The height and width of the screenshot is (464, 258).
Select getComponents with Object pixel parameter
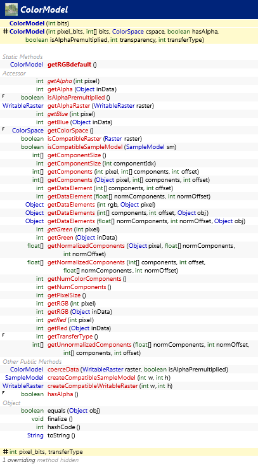[129, 180]
